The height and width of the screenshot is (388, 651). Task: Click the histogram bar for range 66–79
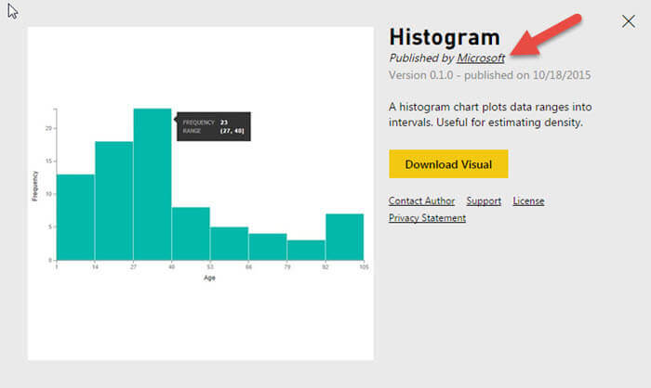point(267,247)
